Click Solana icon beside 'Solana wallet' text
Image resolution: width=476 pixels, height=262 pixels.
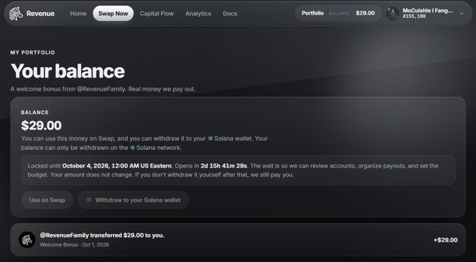210,139
